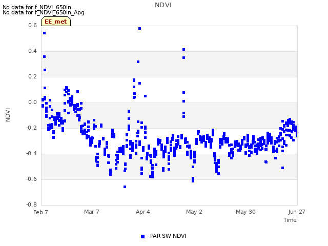328x246 pixels.
Task: Click the outlier point near 0.41 before May 2
Action: 183,50
